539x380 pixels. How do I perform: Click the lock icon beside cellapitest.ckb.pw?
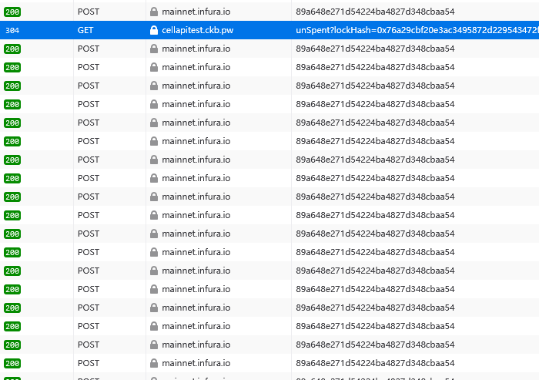point(154,30)
